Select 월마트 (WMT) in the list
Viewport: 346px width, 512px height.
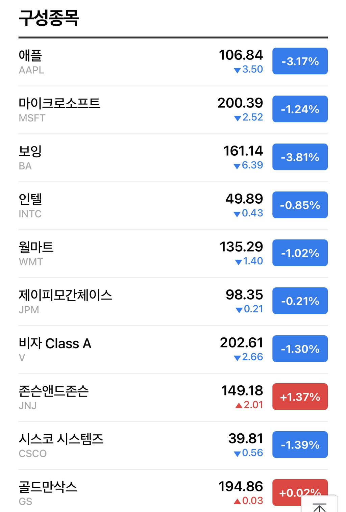point(36,248)
